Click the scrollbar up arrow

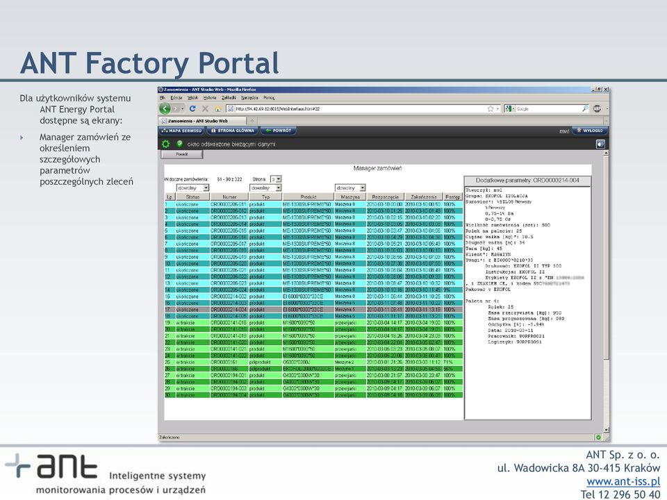tap(606, 153)
